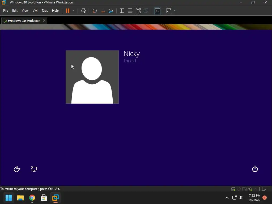Open the clock and date flyout

click(254, 198)
